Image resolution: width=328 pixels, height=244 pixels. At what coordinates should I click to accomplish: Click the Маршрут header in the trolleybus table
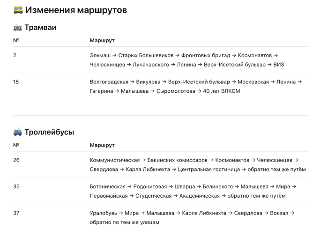[x=102, y=145]
